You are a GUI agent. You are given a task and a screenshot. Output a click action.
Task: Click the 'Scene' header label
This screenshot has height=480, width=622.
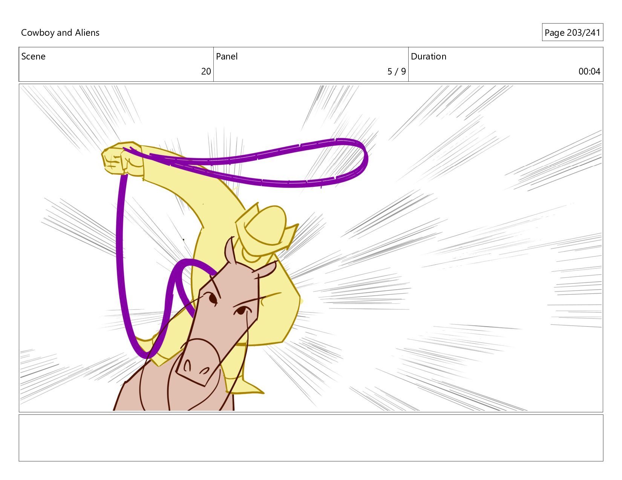click(x=33, y=56)
